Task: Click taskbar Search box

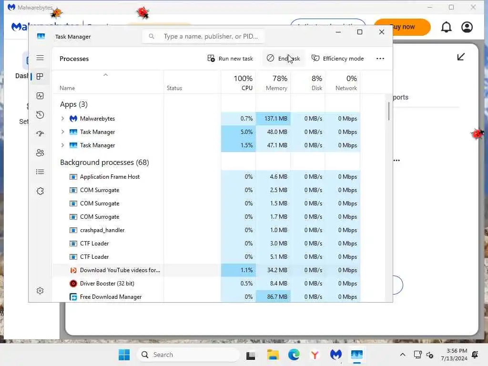Action: click(x=188, y=355)
